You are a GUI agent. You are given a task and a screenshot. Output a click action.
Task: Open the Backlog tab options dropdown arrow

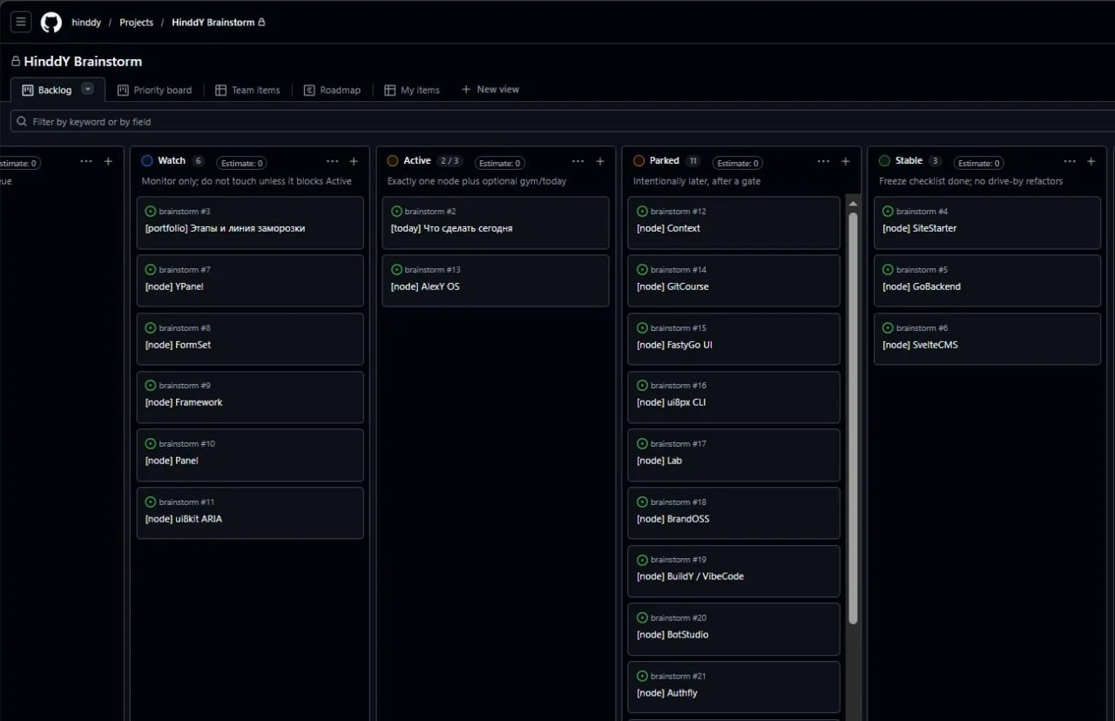coord(88,89)
